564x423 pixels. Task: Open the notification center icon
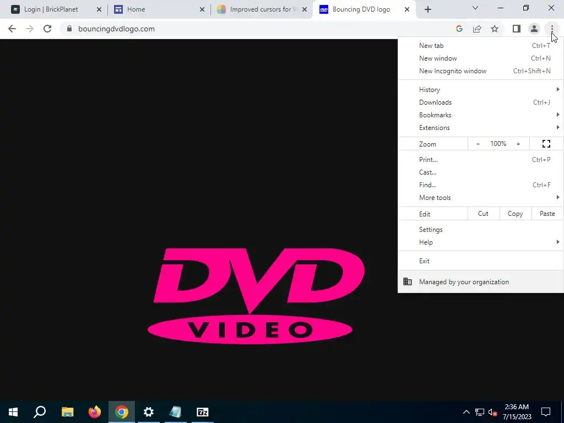coord(546,412)
